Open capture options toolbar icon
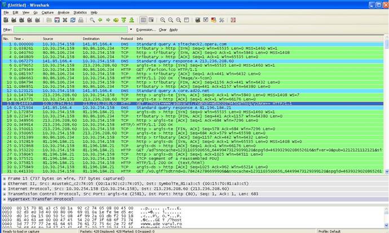This screenshot has height=233, width=389. tap(14, 20)
